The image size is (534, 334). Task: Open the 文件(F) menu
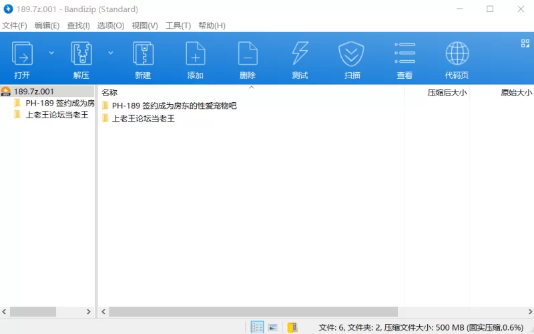pos(14,25)
